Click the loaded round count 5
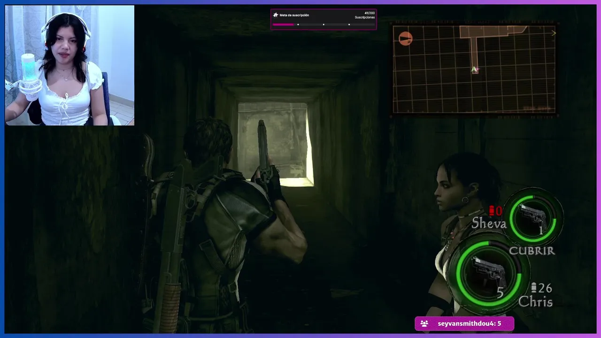This screenshot has height=338, width=601. [x=500, y=292]
